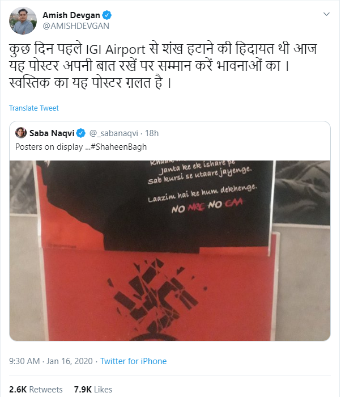
Task: Click the NO NRC NO CAA poster text
Action: [x=207, y=205]
